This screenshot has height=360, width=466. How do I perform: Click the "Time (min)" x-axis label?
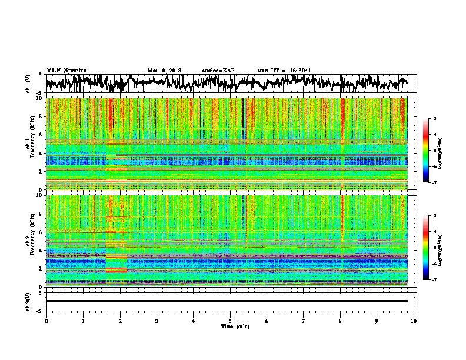click(x=235, y=326)
